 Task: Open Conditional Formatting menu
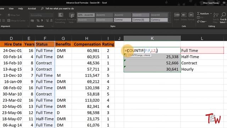pos(61,18)
